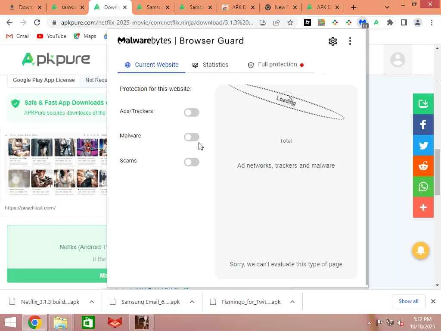Open Chrome three-dot menu
Image resolution: width=441 pixels, height=331 pixels.
432,22
